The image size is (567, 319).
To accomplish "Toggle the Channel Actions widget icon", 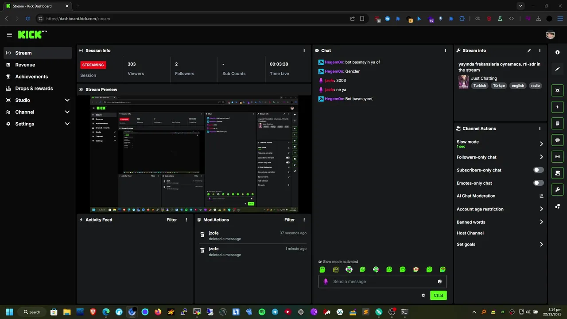I will [557, 173].
